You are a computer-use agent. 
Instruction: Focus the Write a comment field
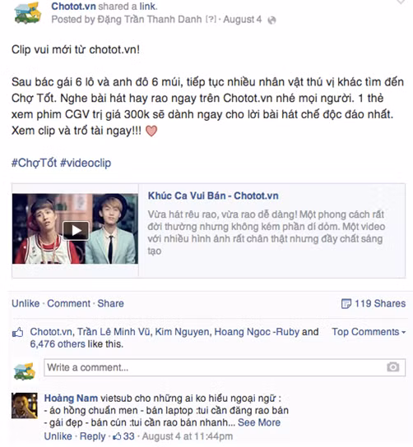click(x=225, y=367)
